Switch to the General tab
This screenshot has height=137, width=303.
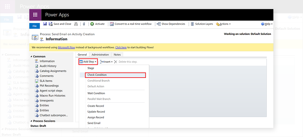pos(82,54)
